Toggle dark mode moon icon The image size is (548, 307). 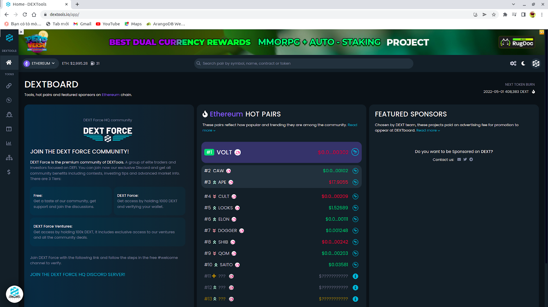click(x=523, y=63)
